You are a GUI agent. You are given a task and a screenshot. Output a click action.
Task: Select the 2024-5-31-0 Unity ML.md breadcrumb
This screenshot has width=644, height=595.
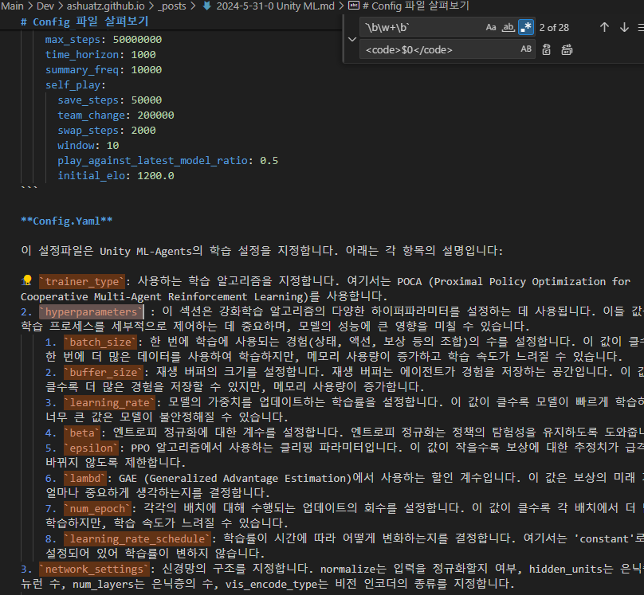pyautogui.click(x=275, y=6)
